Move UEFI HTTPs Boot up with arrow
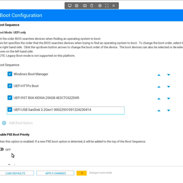 click(159, 87)
